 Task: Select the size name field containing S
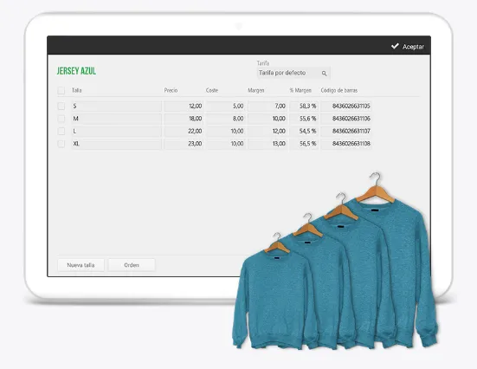click(x=116, y=106)
